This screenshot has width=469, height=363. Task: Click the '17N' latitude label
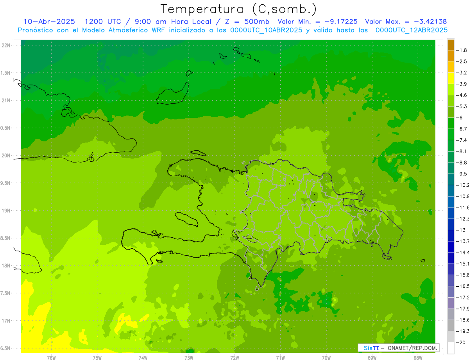(6, 321)
